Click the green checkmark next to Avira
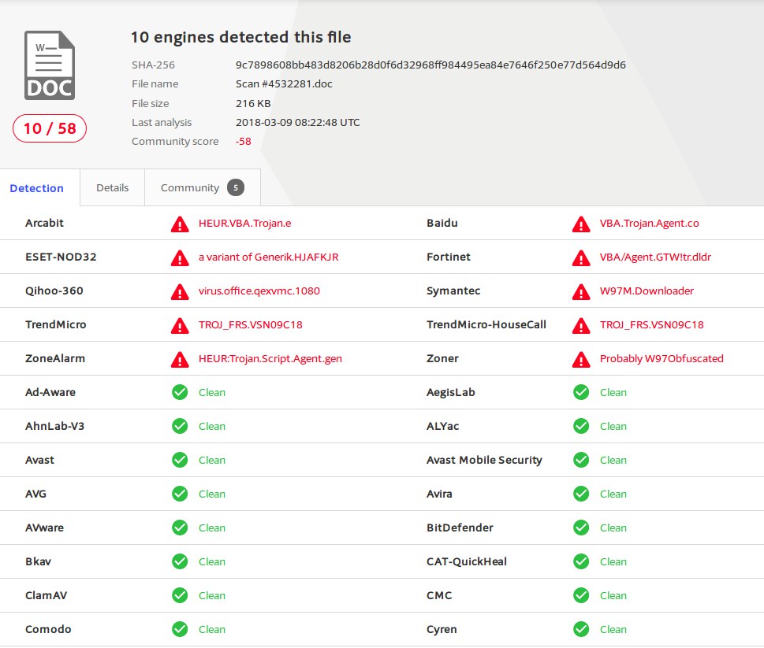This screenshot has height=648, width=764. pyautogui.click(x=581, y=494)
